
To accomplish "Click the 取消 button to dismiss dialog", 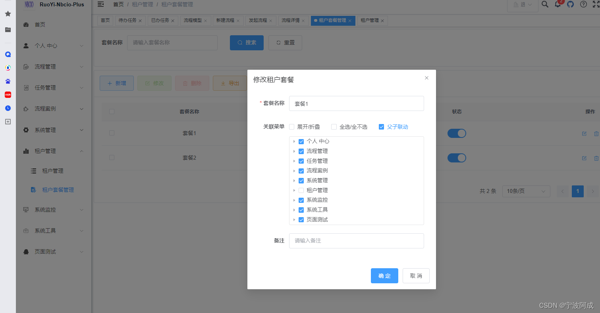I will [x=416, y=276].
